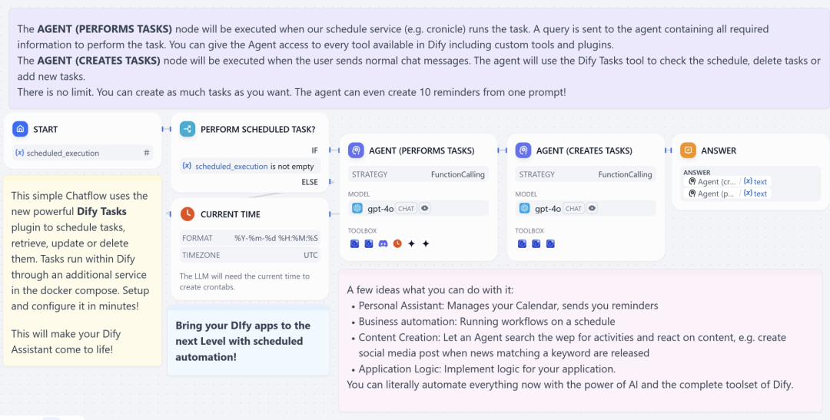Open the FunctionCalling strategy in Performs Tasks

[457, 174]
